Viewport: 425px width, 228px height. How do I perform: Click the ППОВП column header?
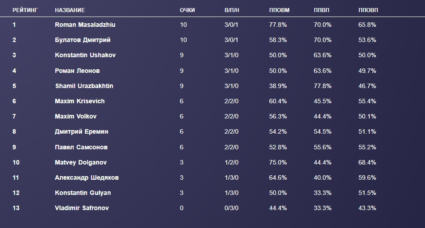tap(368, 10)
